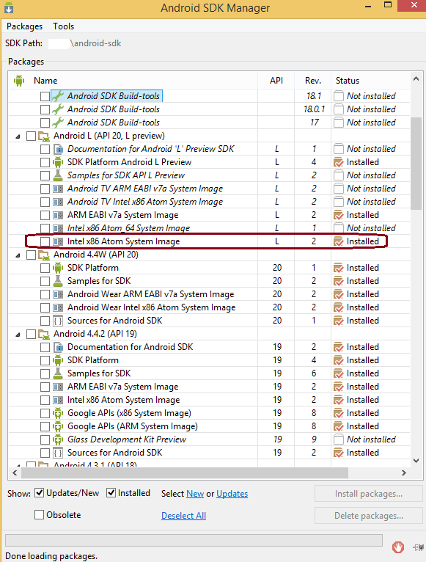
Task: Open the Tools menu
Action: (63, 26)
